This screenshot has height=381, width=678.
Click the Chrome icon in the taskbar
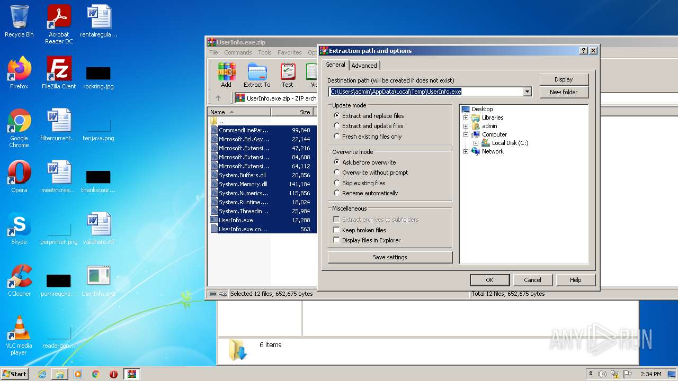[x=96, y=374]
